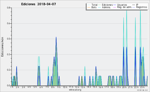Click the 0.6 y-axis tick label

8,23
